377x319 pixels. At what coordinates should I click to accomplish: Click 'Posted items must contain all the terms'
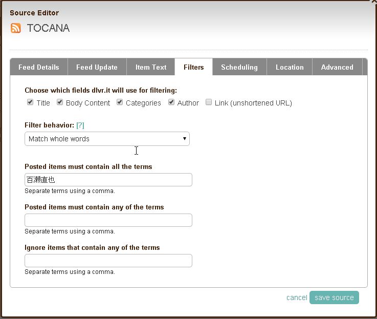coord(88,166)
